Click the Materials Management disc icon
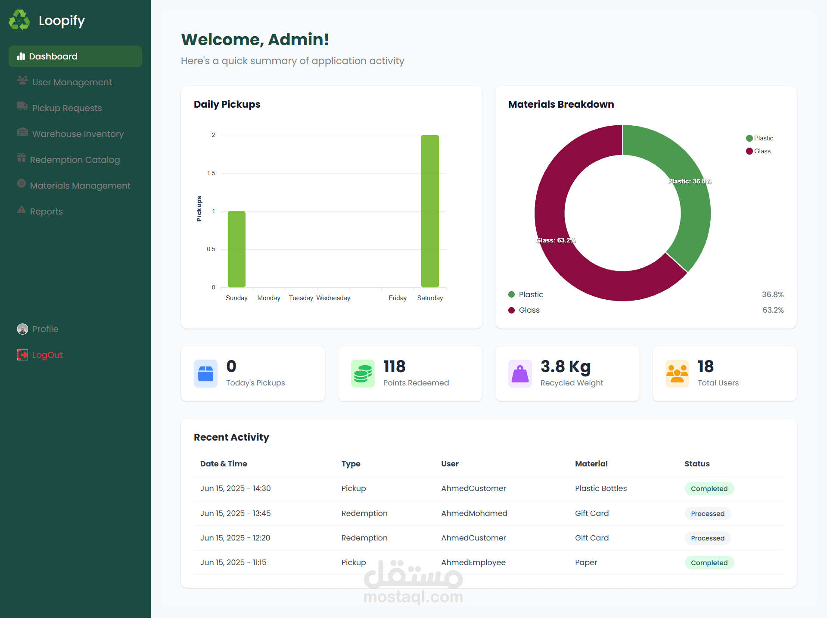The image size is (827, 618). pyautogui.click(x=22, y=183)
